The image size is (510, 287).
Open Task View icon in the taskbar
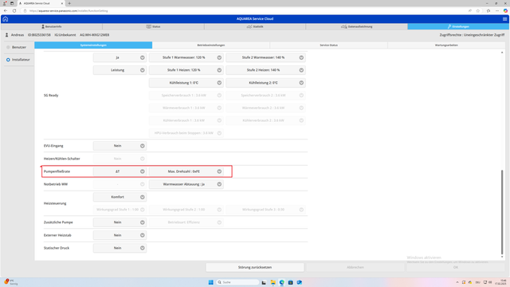click(264, 282)
